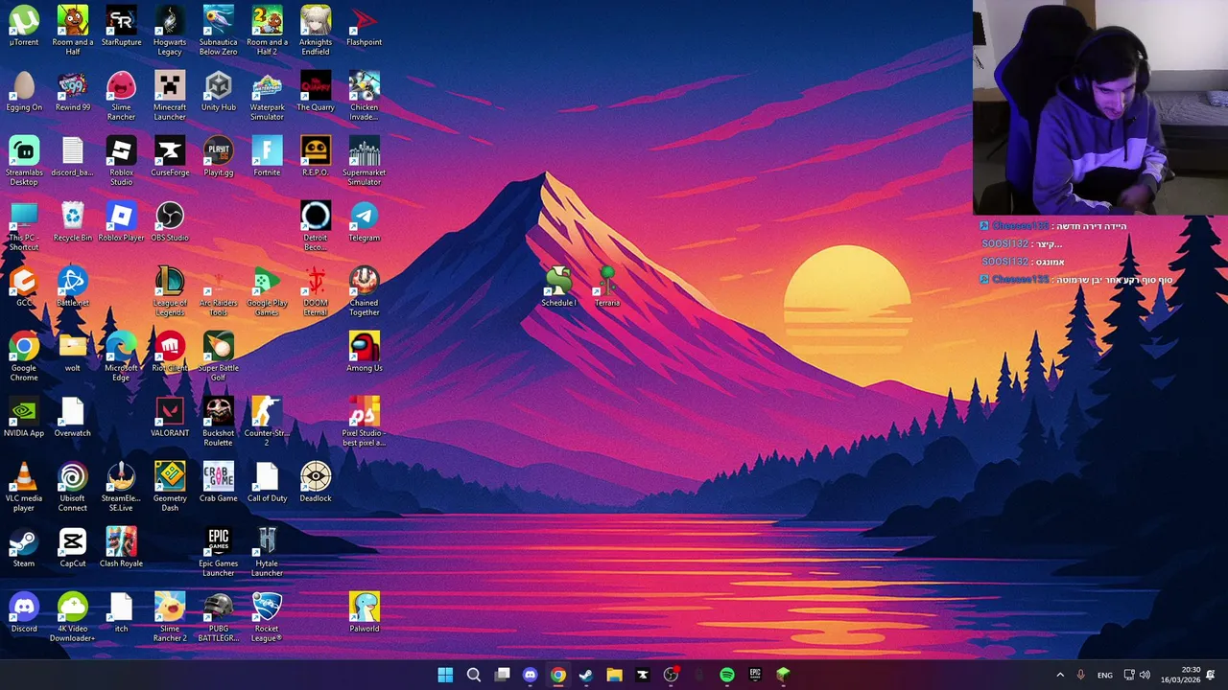Select the Palworld desktop icon
1228x690 pixels.
365,613
